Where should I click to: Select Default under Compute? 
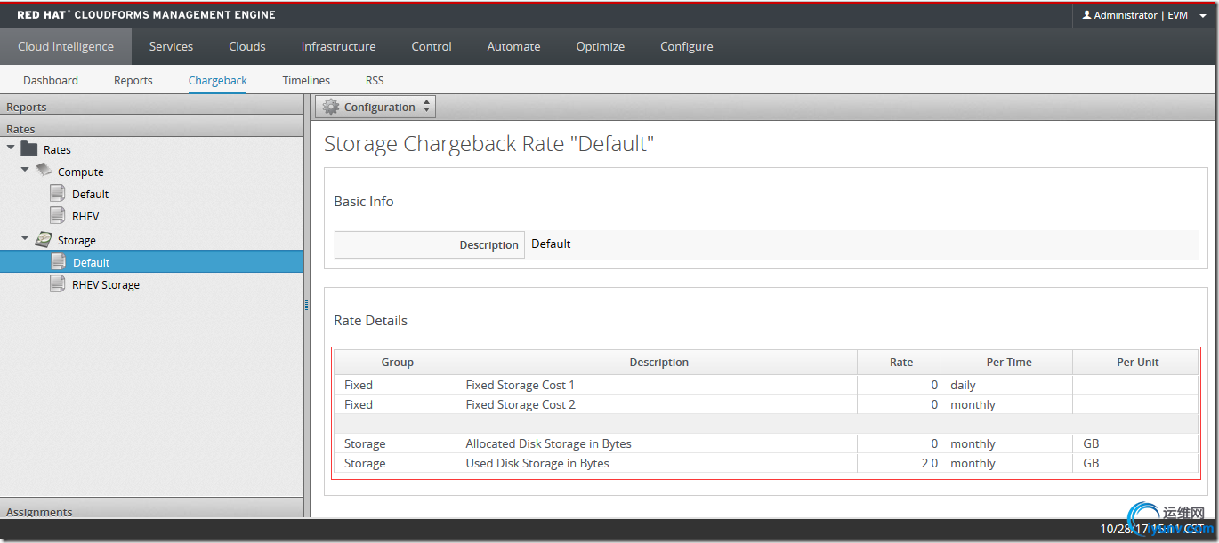click(90, 194)
